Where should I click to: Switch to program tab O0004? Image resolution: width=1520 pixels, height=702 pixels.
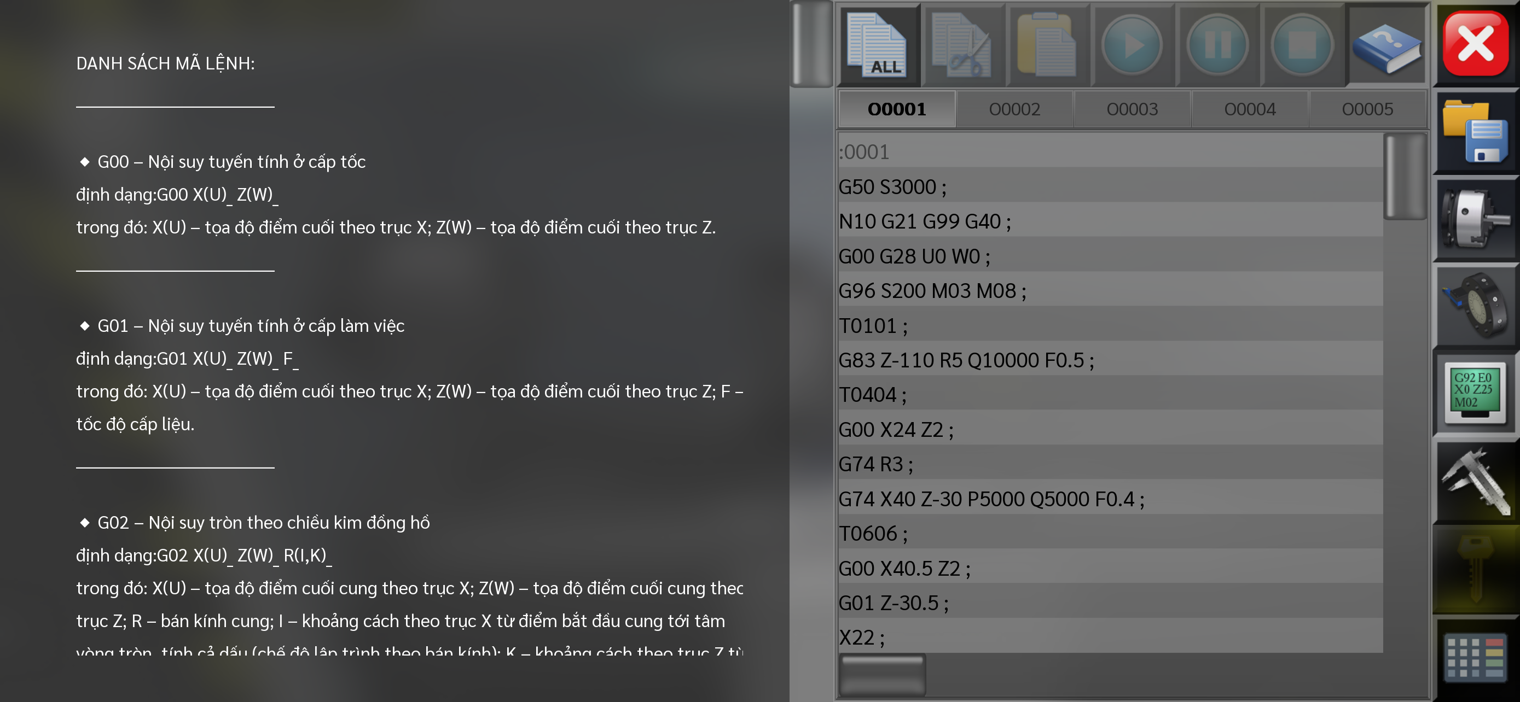[1250, 109]
